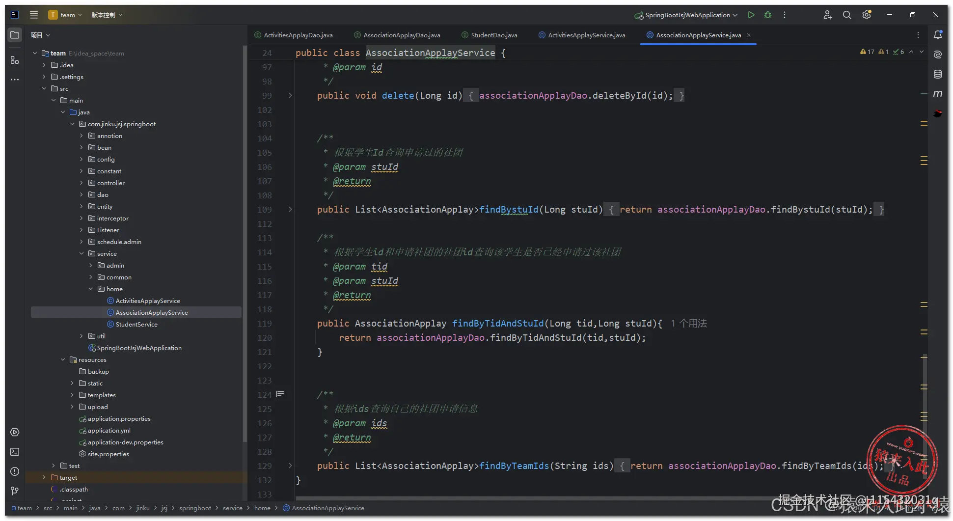953x521 pixels.
Task: Open the code with me icon
Action: pos(828,15)
